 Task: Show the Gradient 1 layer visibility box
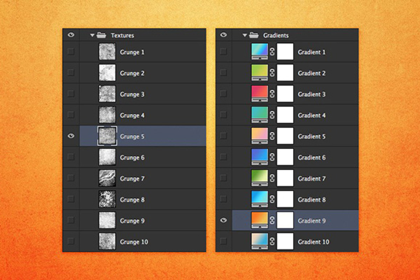pyautogui.click(x=224, y=52)
